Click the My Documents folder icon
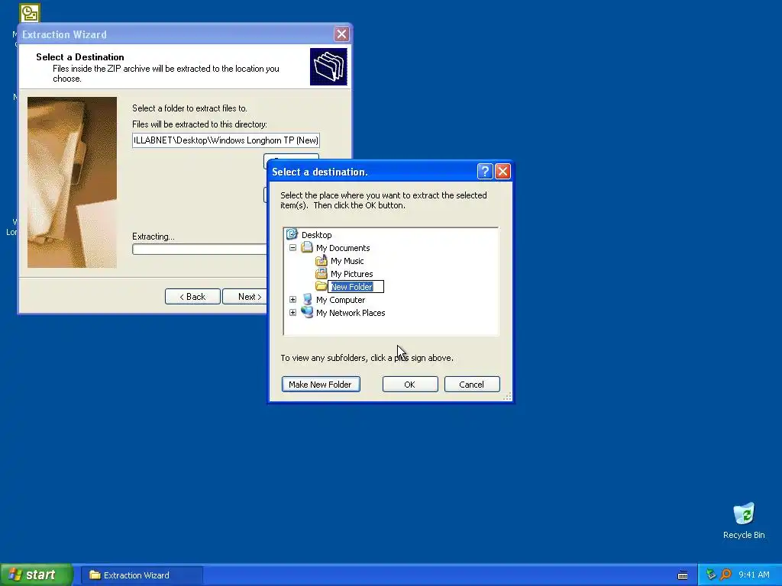 coord(307,248)
